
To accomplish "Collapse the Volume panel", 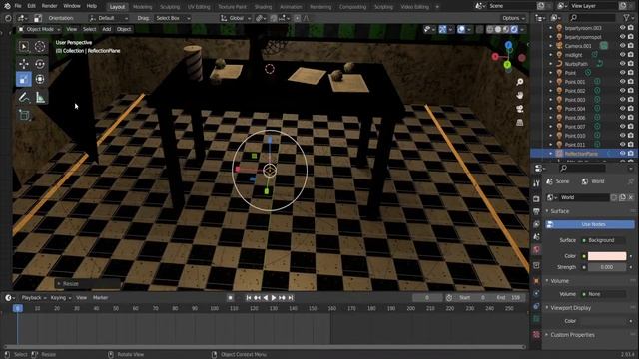I will (x=559, y=281).
